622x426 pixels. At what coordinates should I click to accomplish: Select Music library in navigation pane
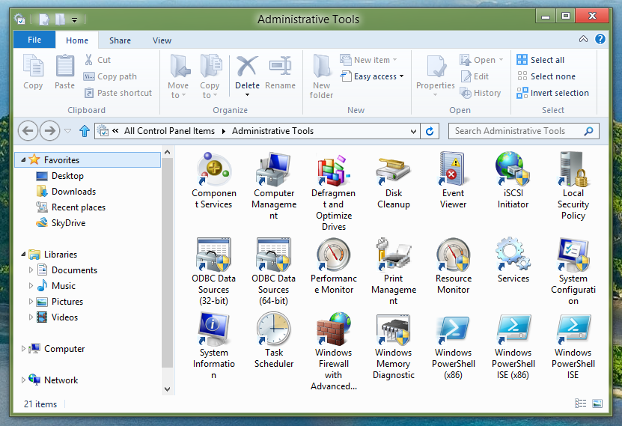pyautogui.click(x=56, y=285)
